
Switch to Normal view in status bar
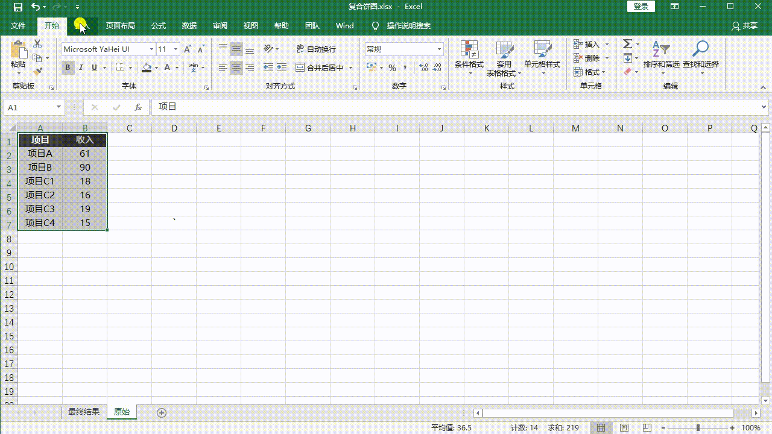pos(601,428)
